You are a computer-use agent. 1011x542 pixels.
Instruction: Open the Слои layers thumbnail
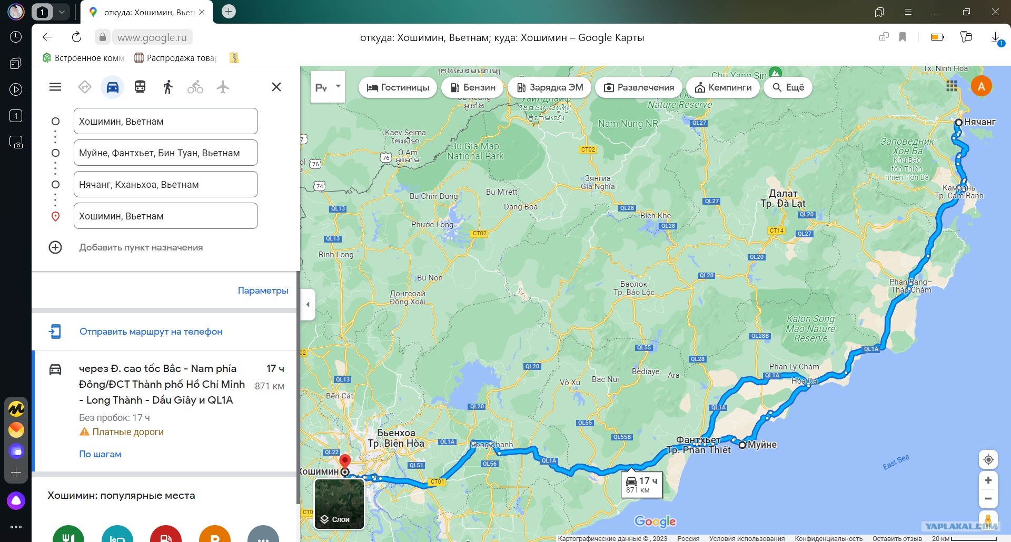[x=340, y=504]
